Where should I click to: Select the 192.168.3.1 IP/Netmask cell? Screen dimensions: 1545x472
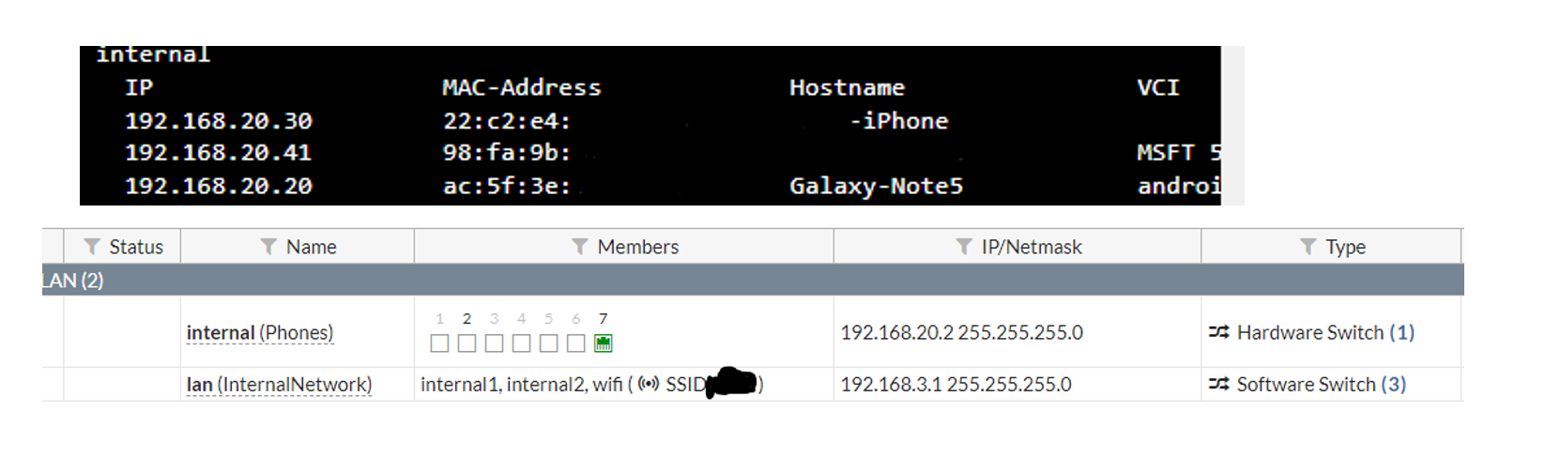[956, 385]
